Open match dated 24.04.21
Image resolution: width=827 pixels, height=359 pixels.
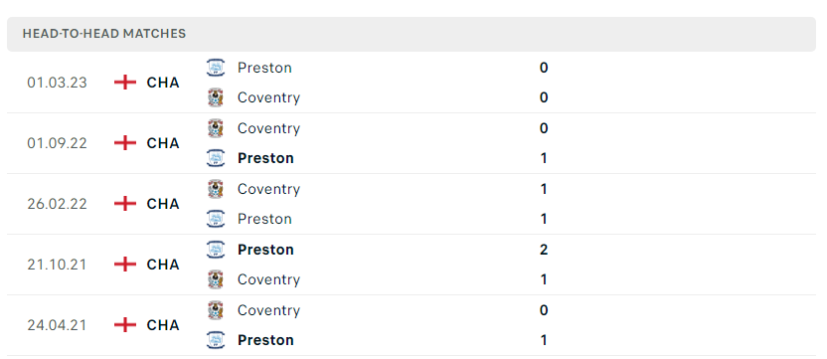pos(57,325)
